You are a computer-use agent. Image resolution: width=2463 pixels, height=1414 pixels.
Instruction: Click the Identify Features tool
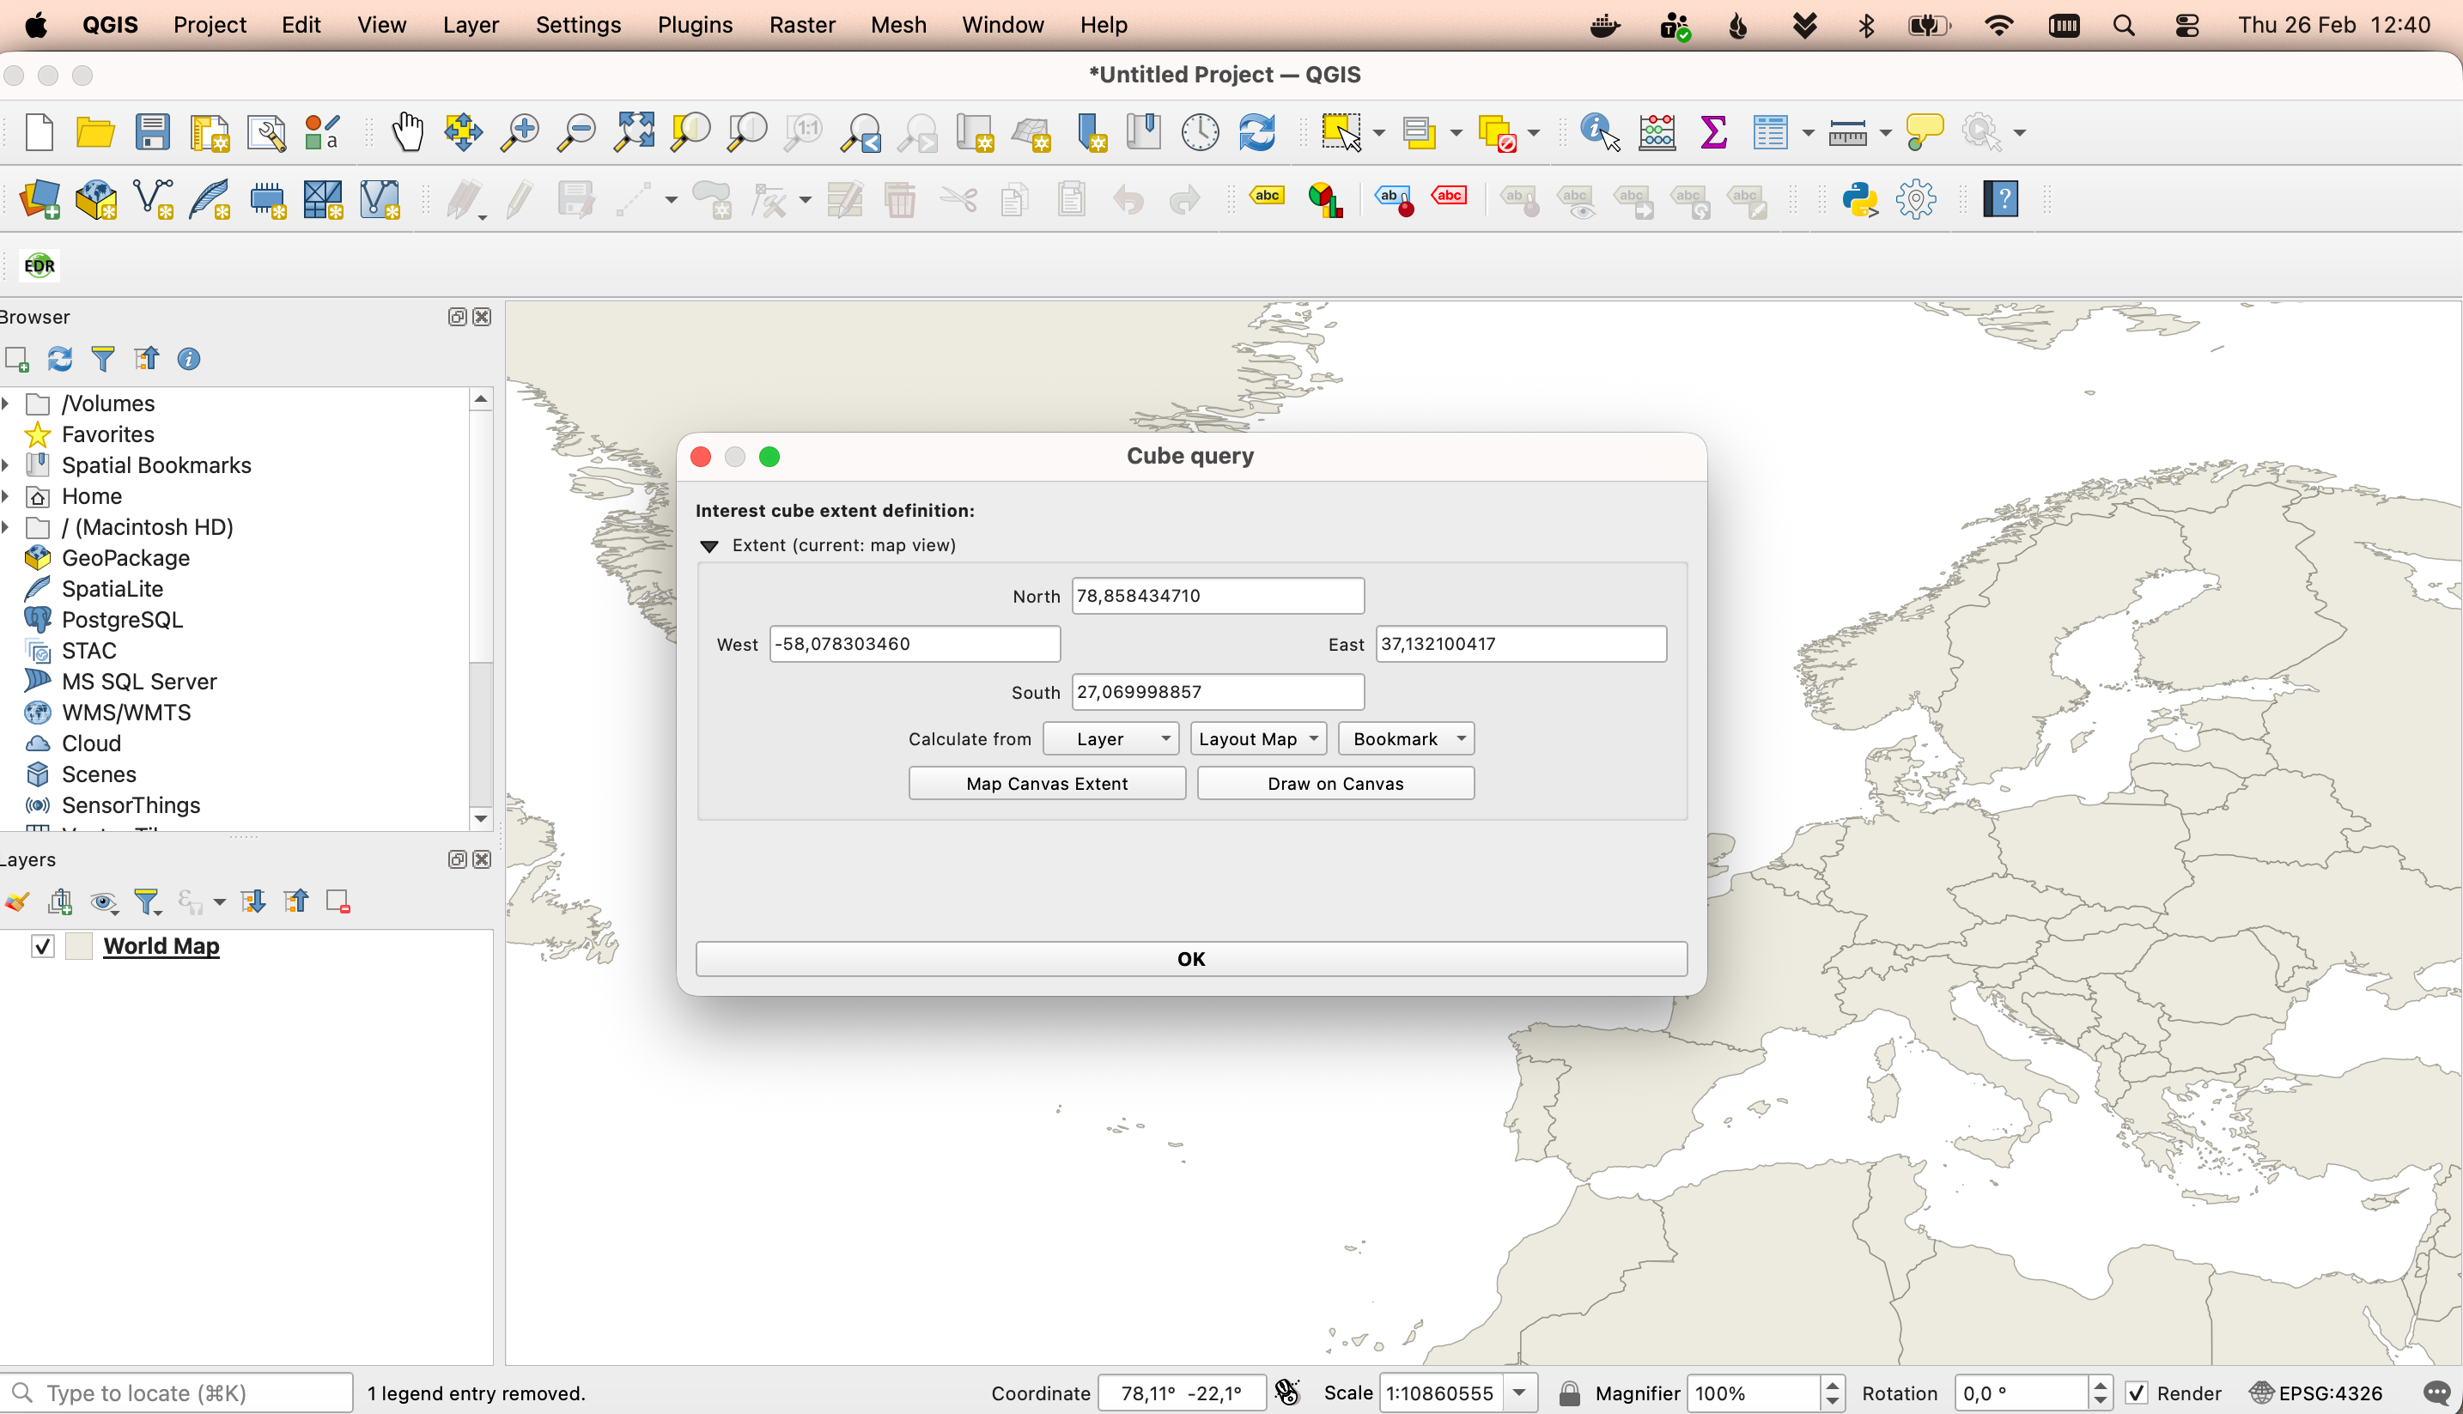tap(1598, 132)
